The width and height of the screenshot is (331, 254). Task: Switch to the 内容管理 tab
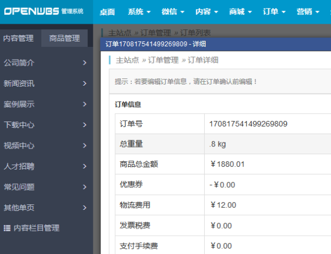coord(18,38)
